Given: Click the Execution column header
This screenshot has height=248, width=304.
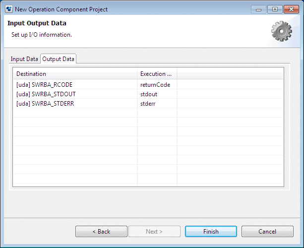Looking at the screenshot, I should [x=157, y=74].
